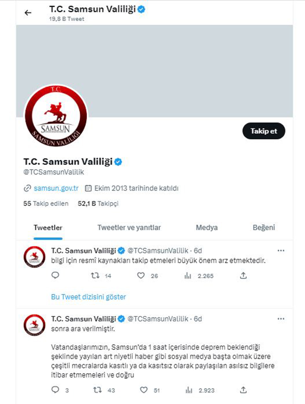Click the reply icon on the first tweet

[x=55, y=275]
